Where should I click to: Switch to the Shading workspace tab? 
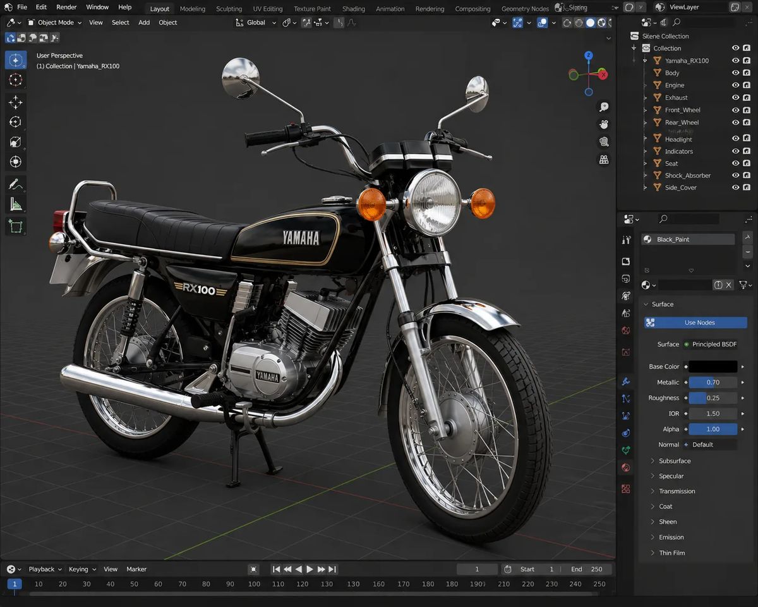(354, 9)
